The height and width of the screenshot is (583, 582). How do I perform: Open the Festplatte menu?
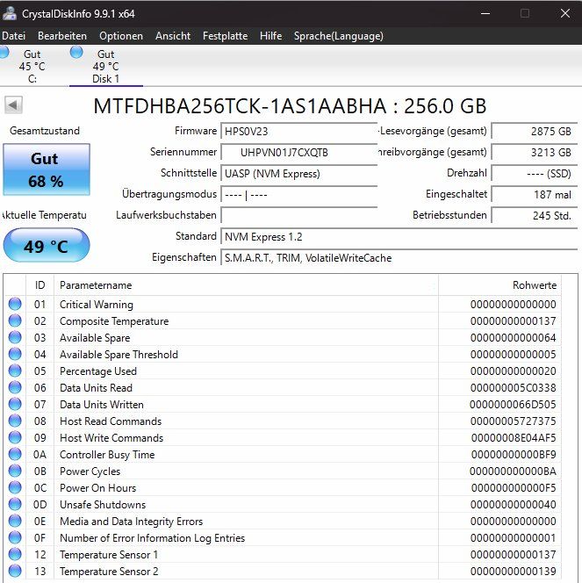(226, 36)
